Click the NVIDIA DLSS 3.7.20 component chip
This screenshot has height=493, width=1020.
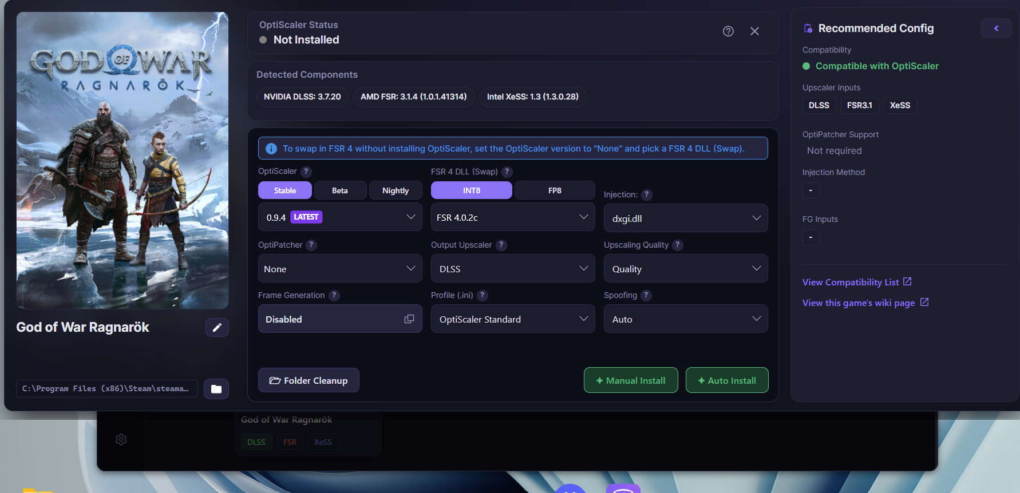302,97
